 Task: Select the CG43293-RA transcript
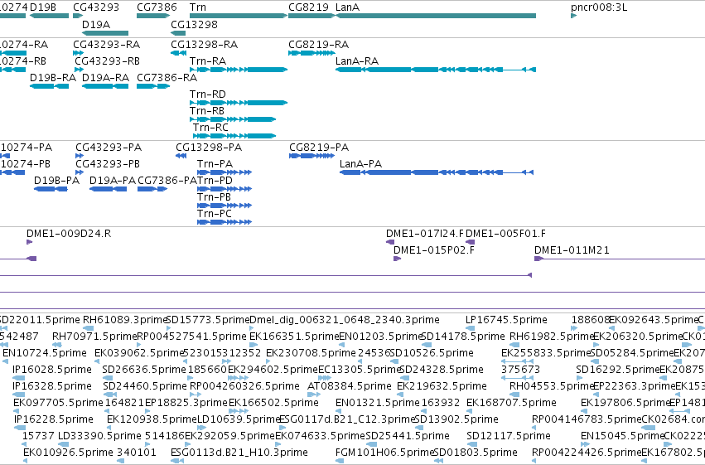pos(78,53)
